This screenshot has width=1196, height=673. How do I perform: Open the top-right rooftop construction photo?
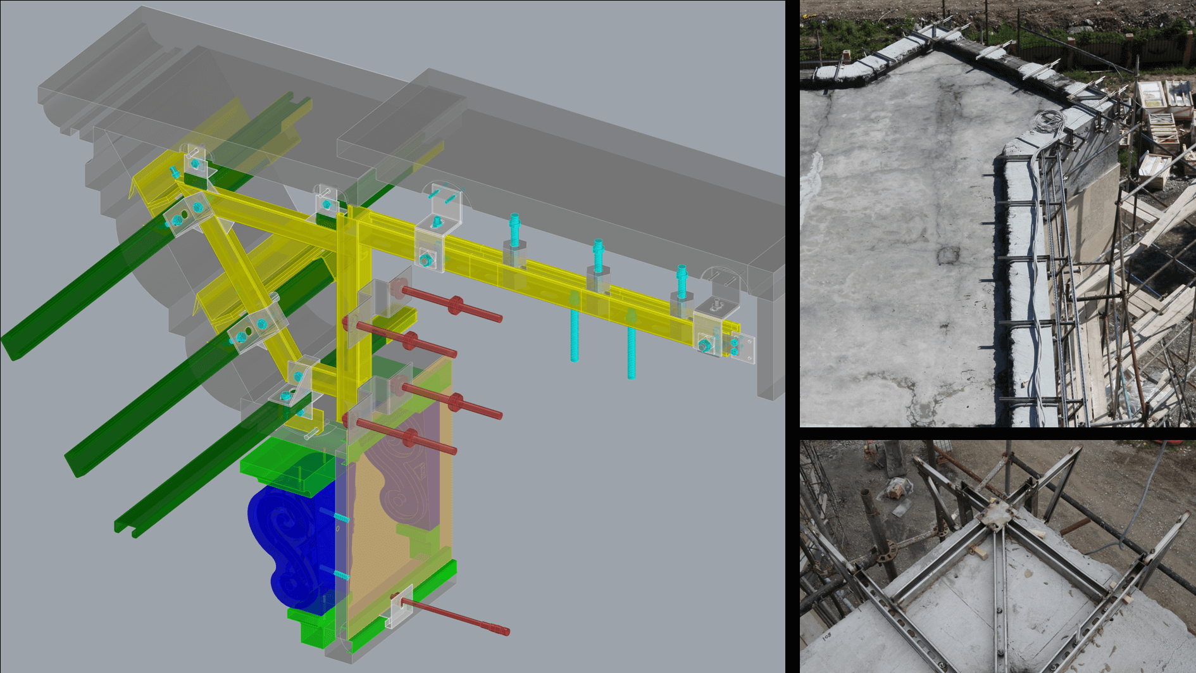click(997, 213)
